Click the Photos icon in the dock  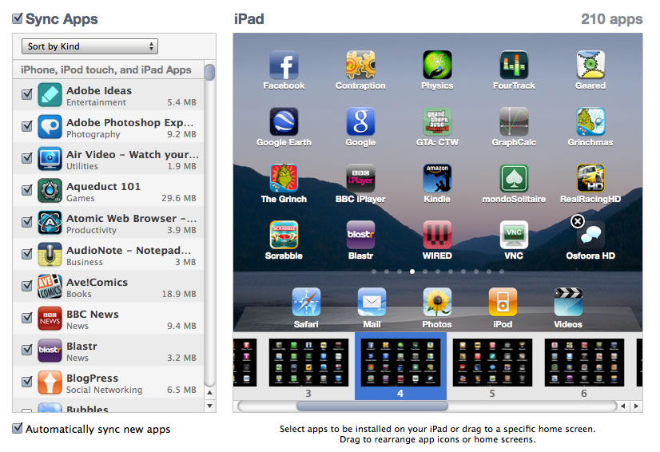(437, 302)
